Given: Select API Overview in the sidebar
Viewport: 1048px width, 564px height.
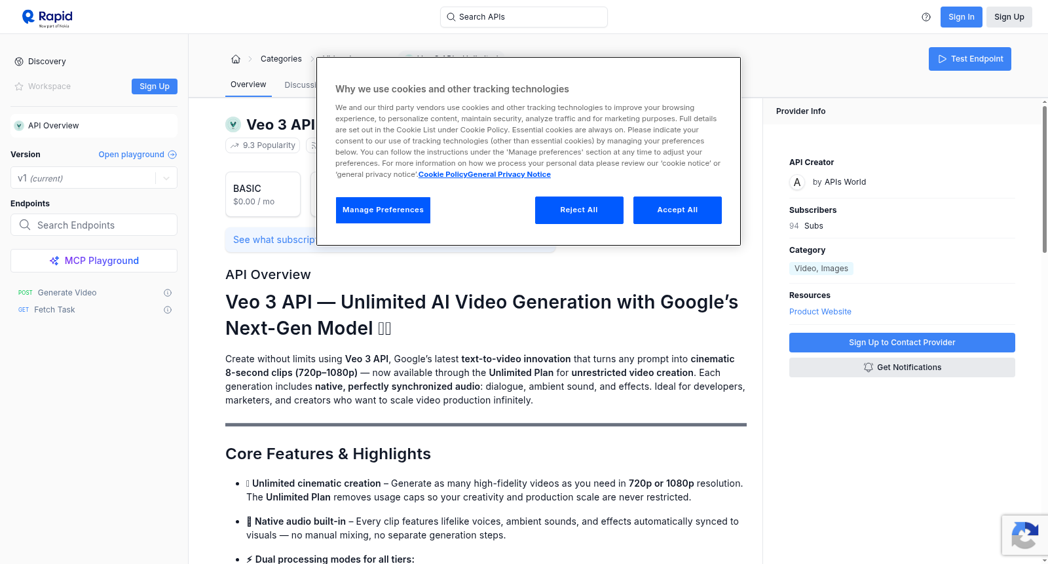Looking at the screenshot, I should point(94,126).
